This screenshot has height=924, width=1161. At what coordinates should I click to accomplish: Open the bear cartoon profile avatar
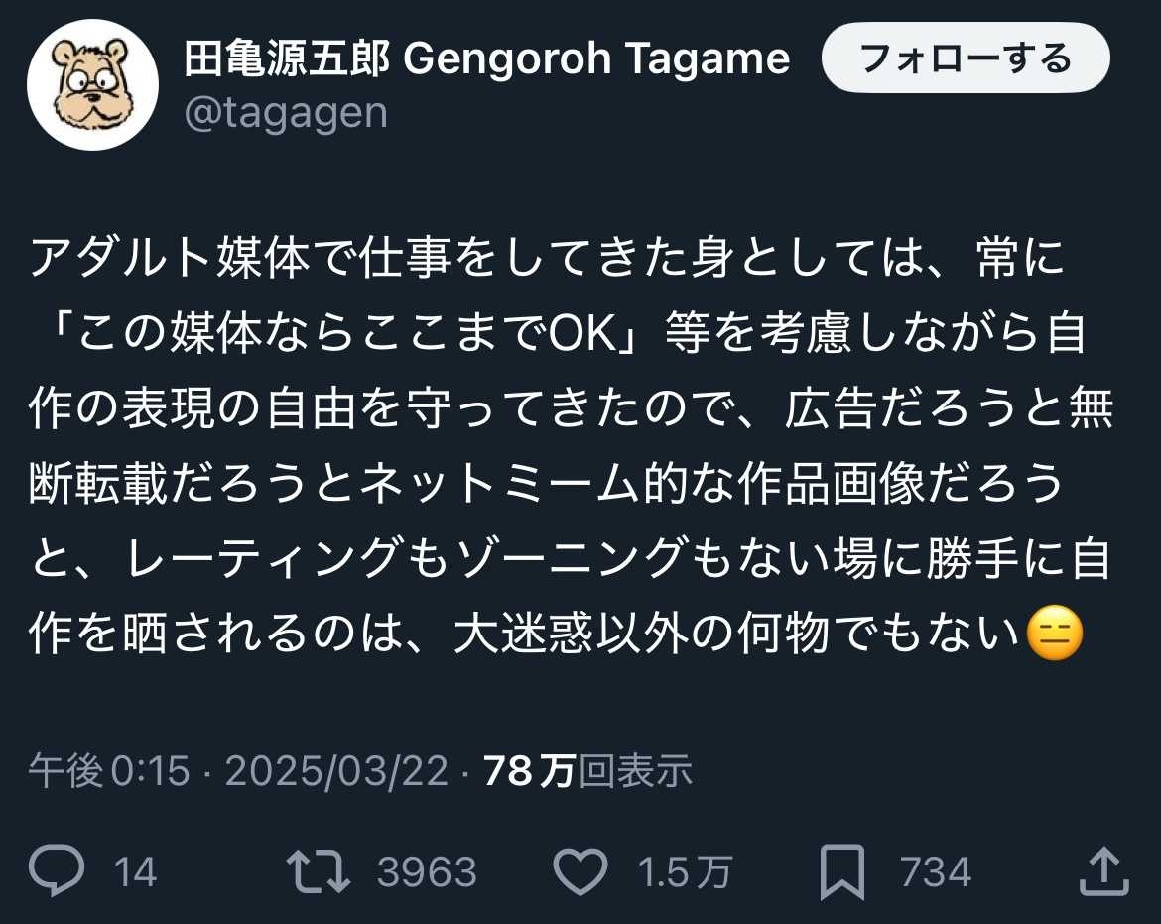pos(92,84)
